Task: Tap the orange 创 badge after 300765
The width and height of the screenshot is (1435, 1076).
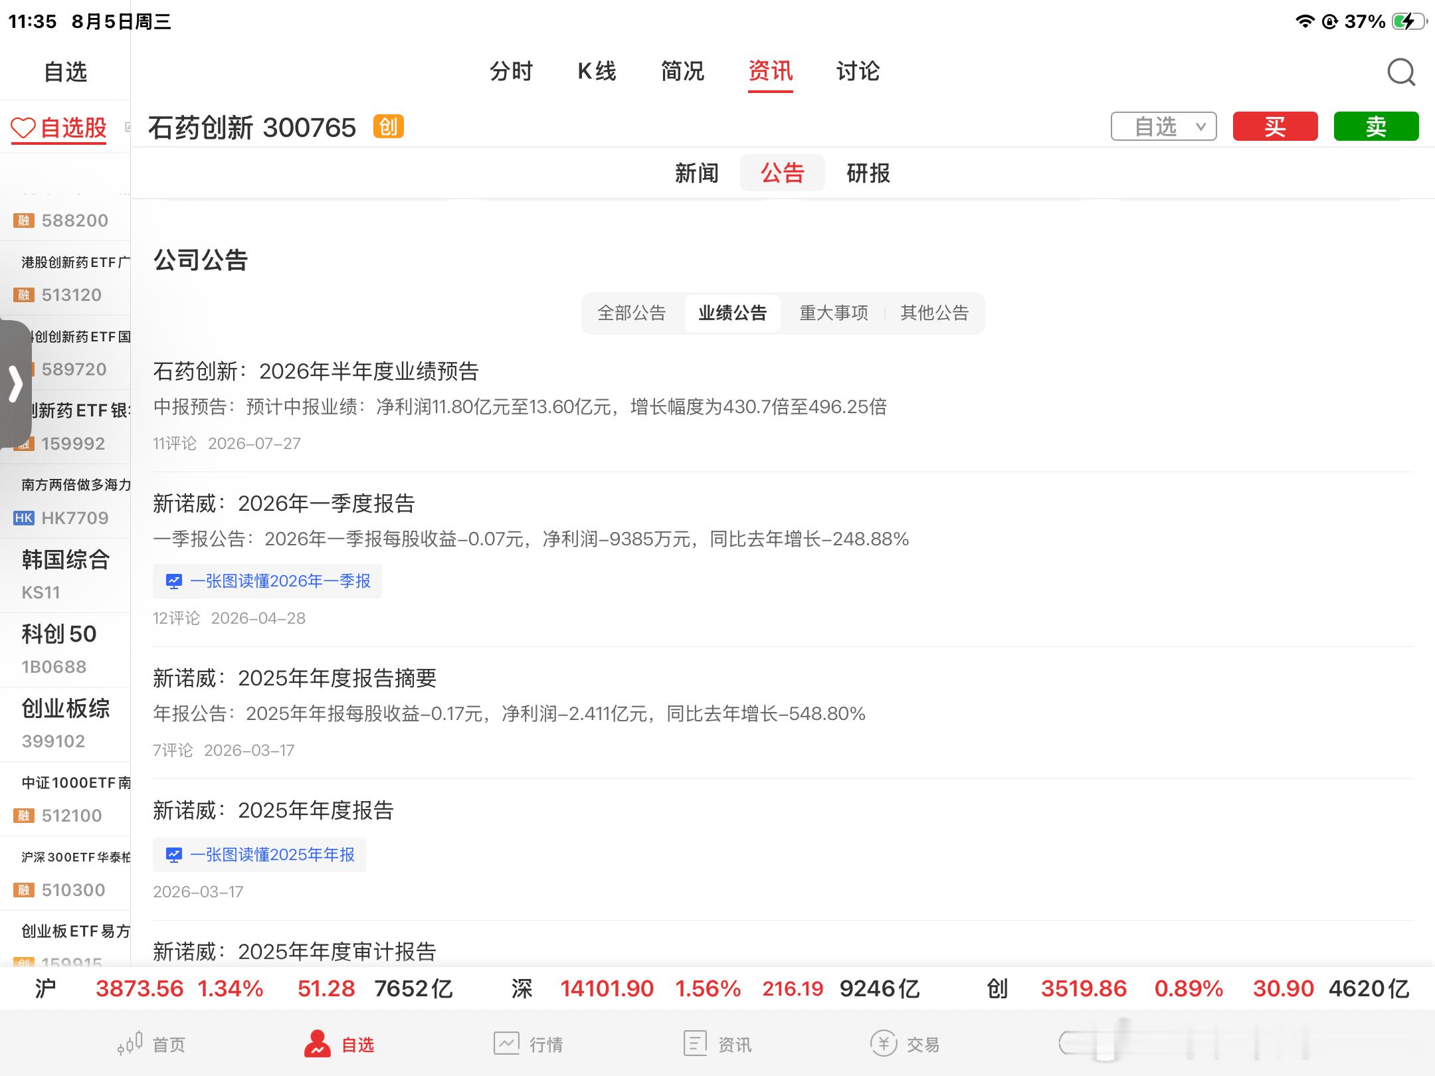Action: point(389,126)
